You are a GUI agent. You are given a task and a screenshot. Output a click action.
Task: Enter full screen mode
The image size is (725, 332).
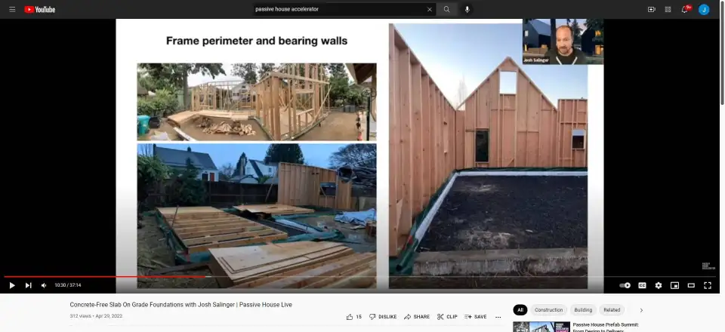(x=708, y=285)
